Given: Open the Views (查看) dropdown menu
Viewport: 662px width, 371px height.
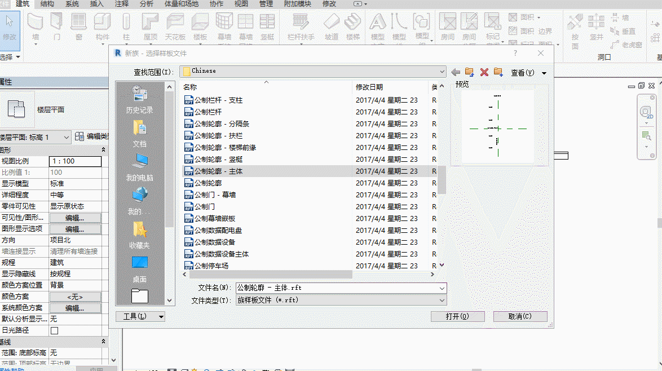Looking at the screenshot, I should [x=528, y=73].
